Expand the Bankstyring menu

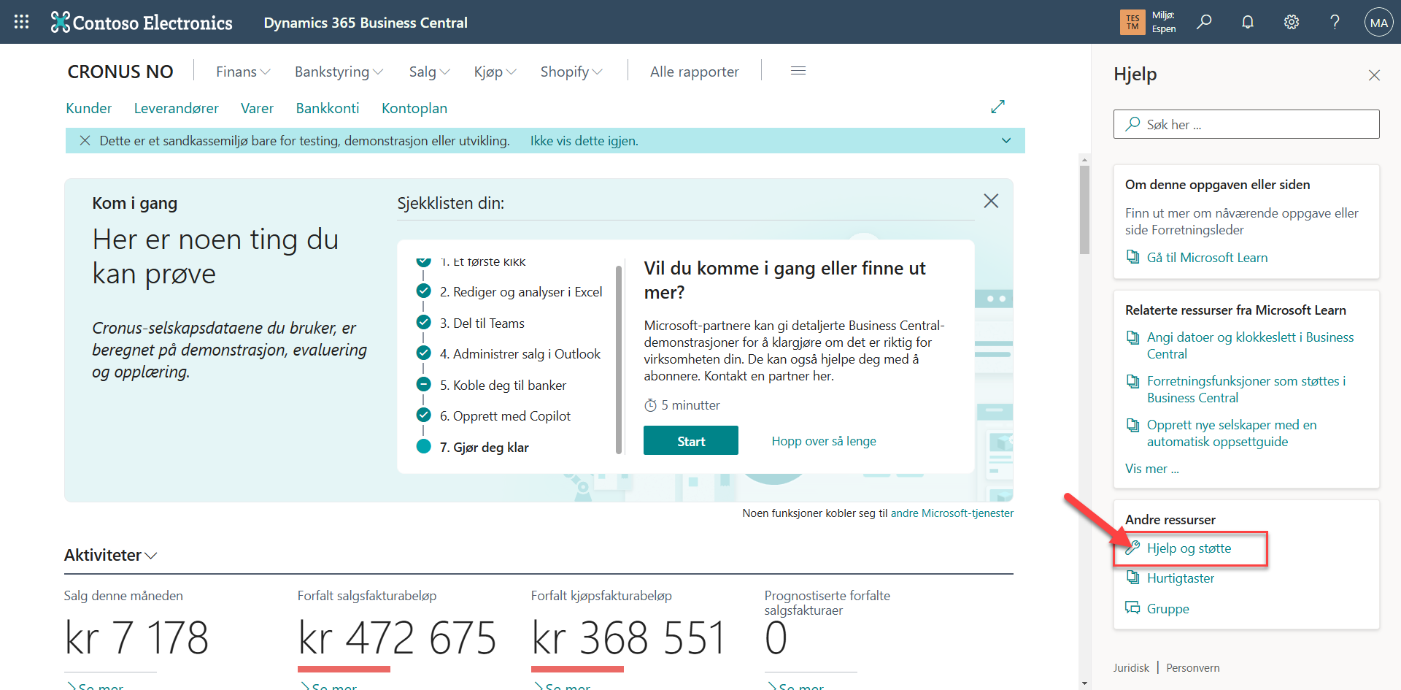tap(339, 72)
